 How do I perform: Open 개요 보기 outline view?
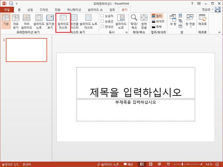[16, 21]
